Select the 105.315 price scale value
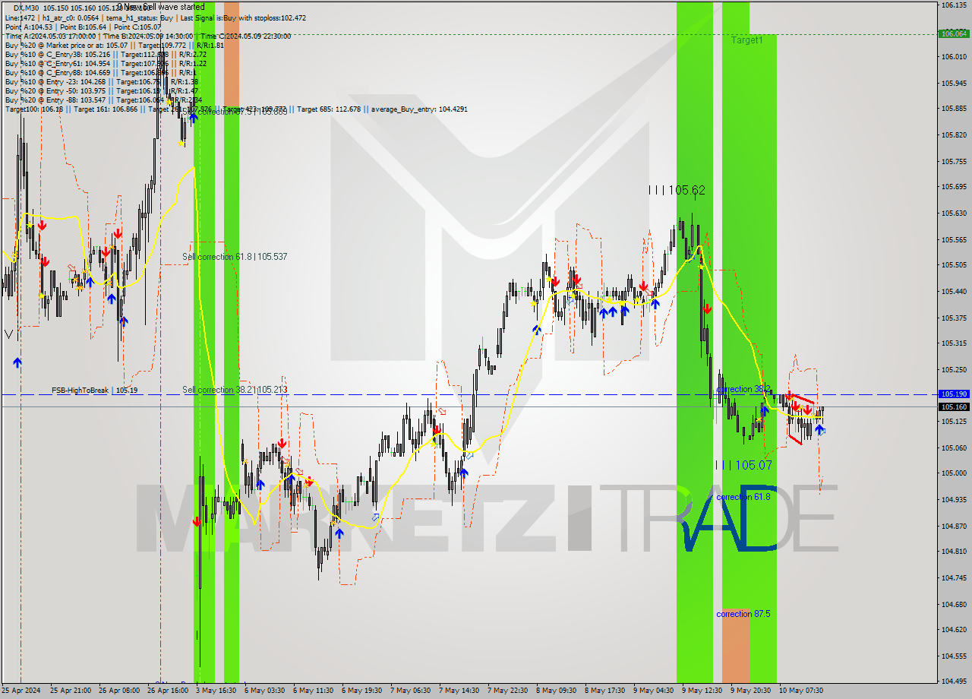This screenshot has height=699, width=972. pyautogui.click(x=954, y=343)
